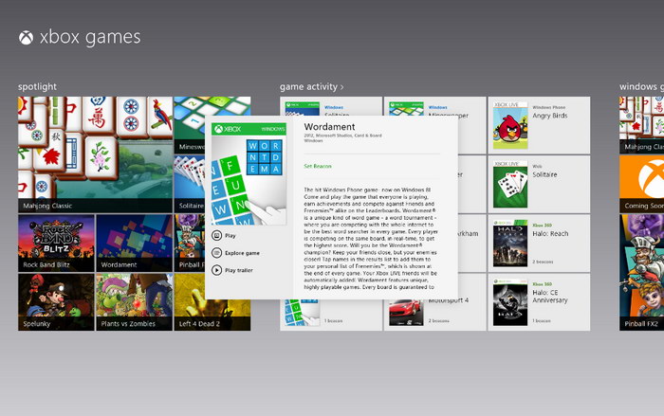Click the Explore game label
The height and width of the screenshot is (416, 664).
point(242,253)
